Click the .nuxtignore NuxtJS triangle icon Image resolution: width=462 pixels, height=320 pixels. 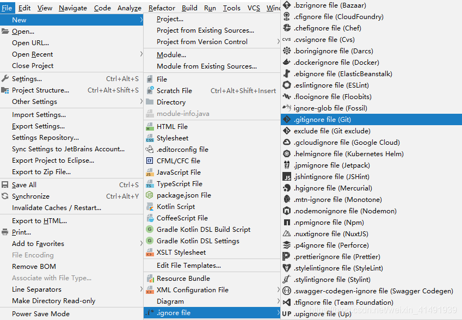pyautogui.click(x=287, y=233)
